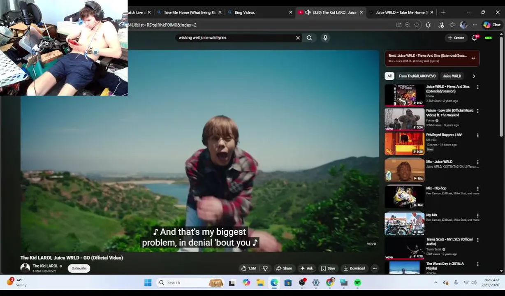505x296 pixels.
Task: Open the weather widget 34°F Sunny
Action: tap(16, 282)
